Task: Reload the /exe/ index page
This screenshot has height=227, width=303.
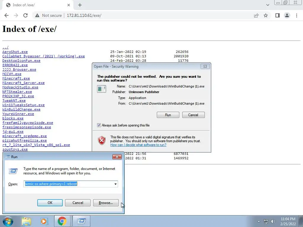Action: [x=25, y=15]
